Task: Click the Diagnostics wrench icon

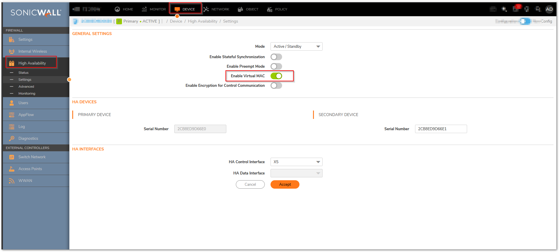Action: [12, 139]
